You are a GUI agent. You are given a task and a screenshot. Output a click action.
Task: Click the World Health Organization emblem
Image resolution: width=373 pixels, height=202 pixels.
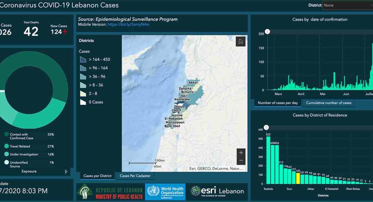point(153,192)
